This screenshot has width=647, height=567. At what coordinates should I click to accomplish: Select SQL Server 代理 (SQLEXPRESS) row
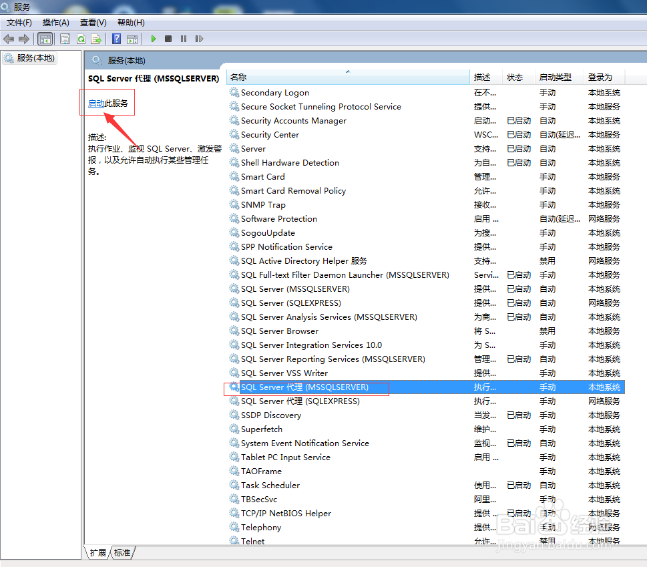[x=426, y=401]
